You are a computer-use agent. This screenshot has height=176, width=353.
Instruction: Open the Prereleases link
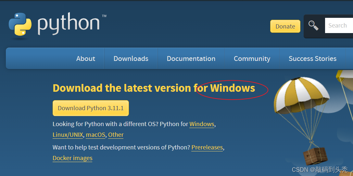click(207, 147)
